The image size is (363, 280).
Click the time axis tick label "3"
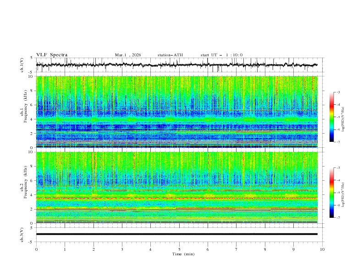point(122,249)
